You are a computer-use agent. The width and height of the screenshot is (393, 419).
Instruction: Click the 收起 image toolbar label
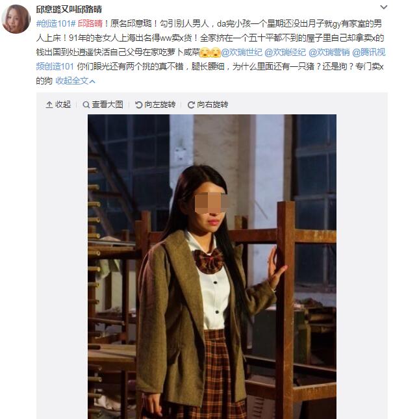pos(63,105)
